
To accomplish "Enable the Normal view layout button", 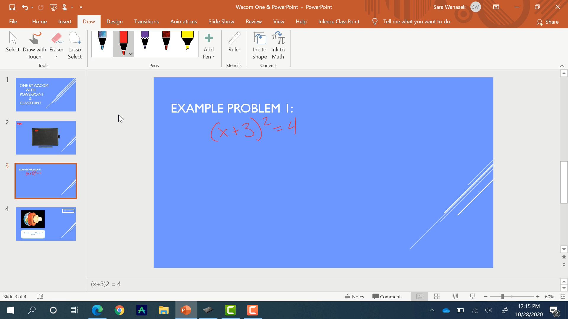I will point(419,297).
